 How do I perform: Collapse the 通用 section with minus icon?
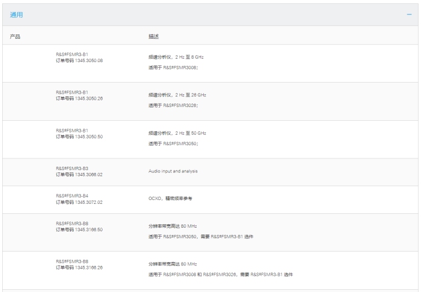409,14
